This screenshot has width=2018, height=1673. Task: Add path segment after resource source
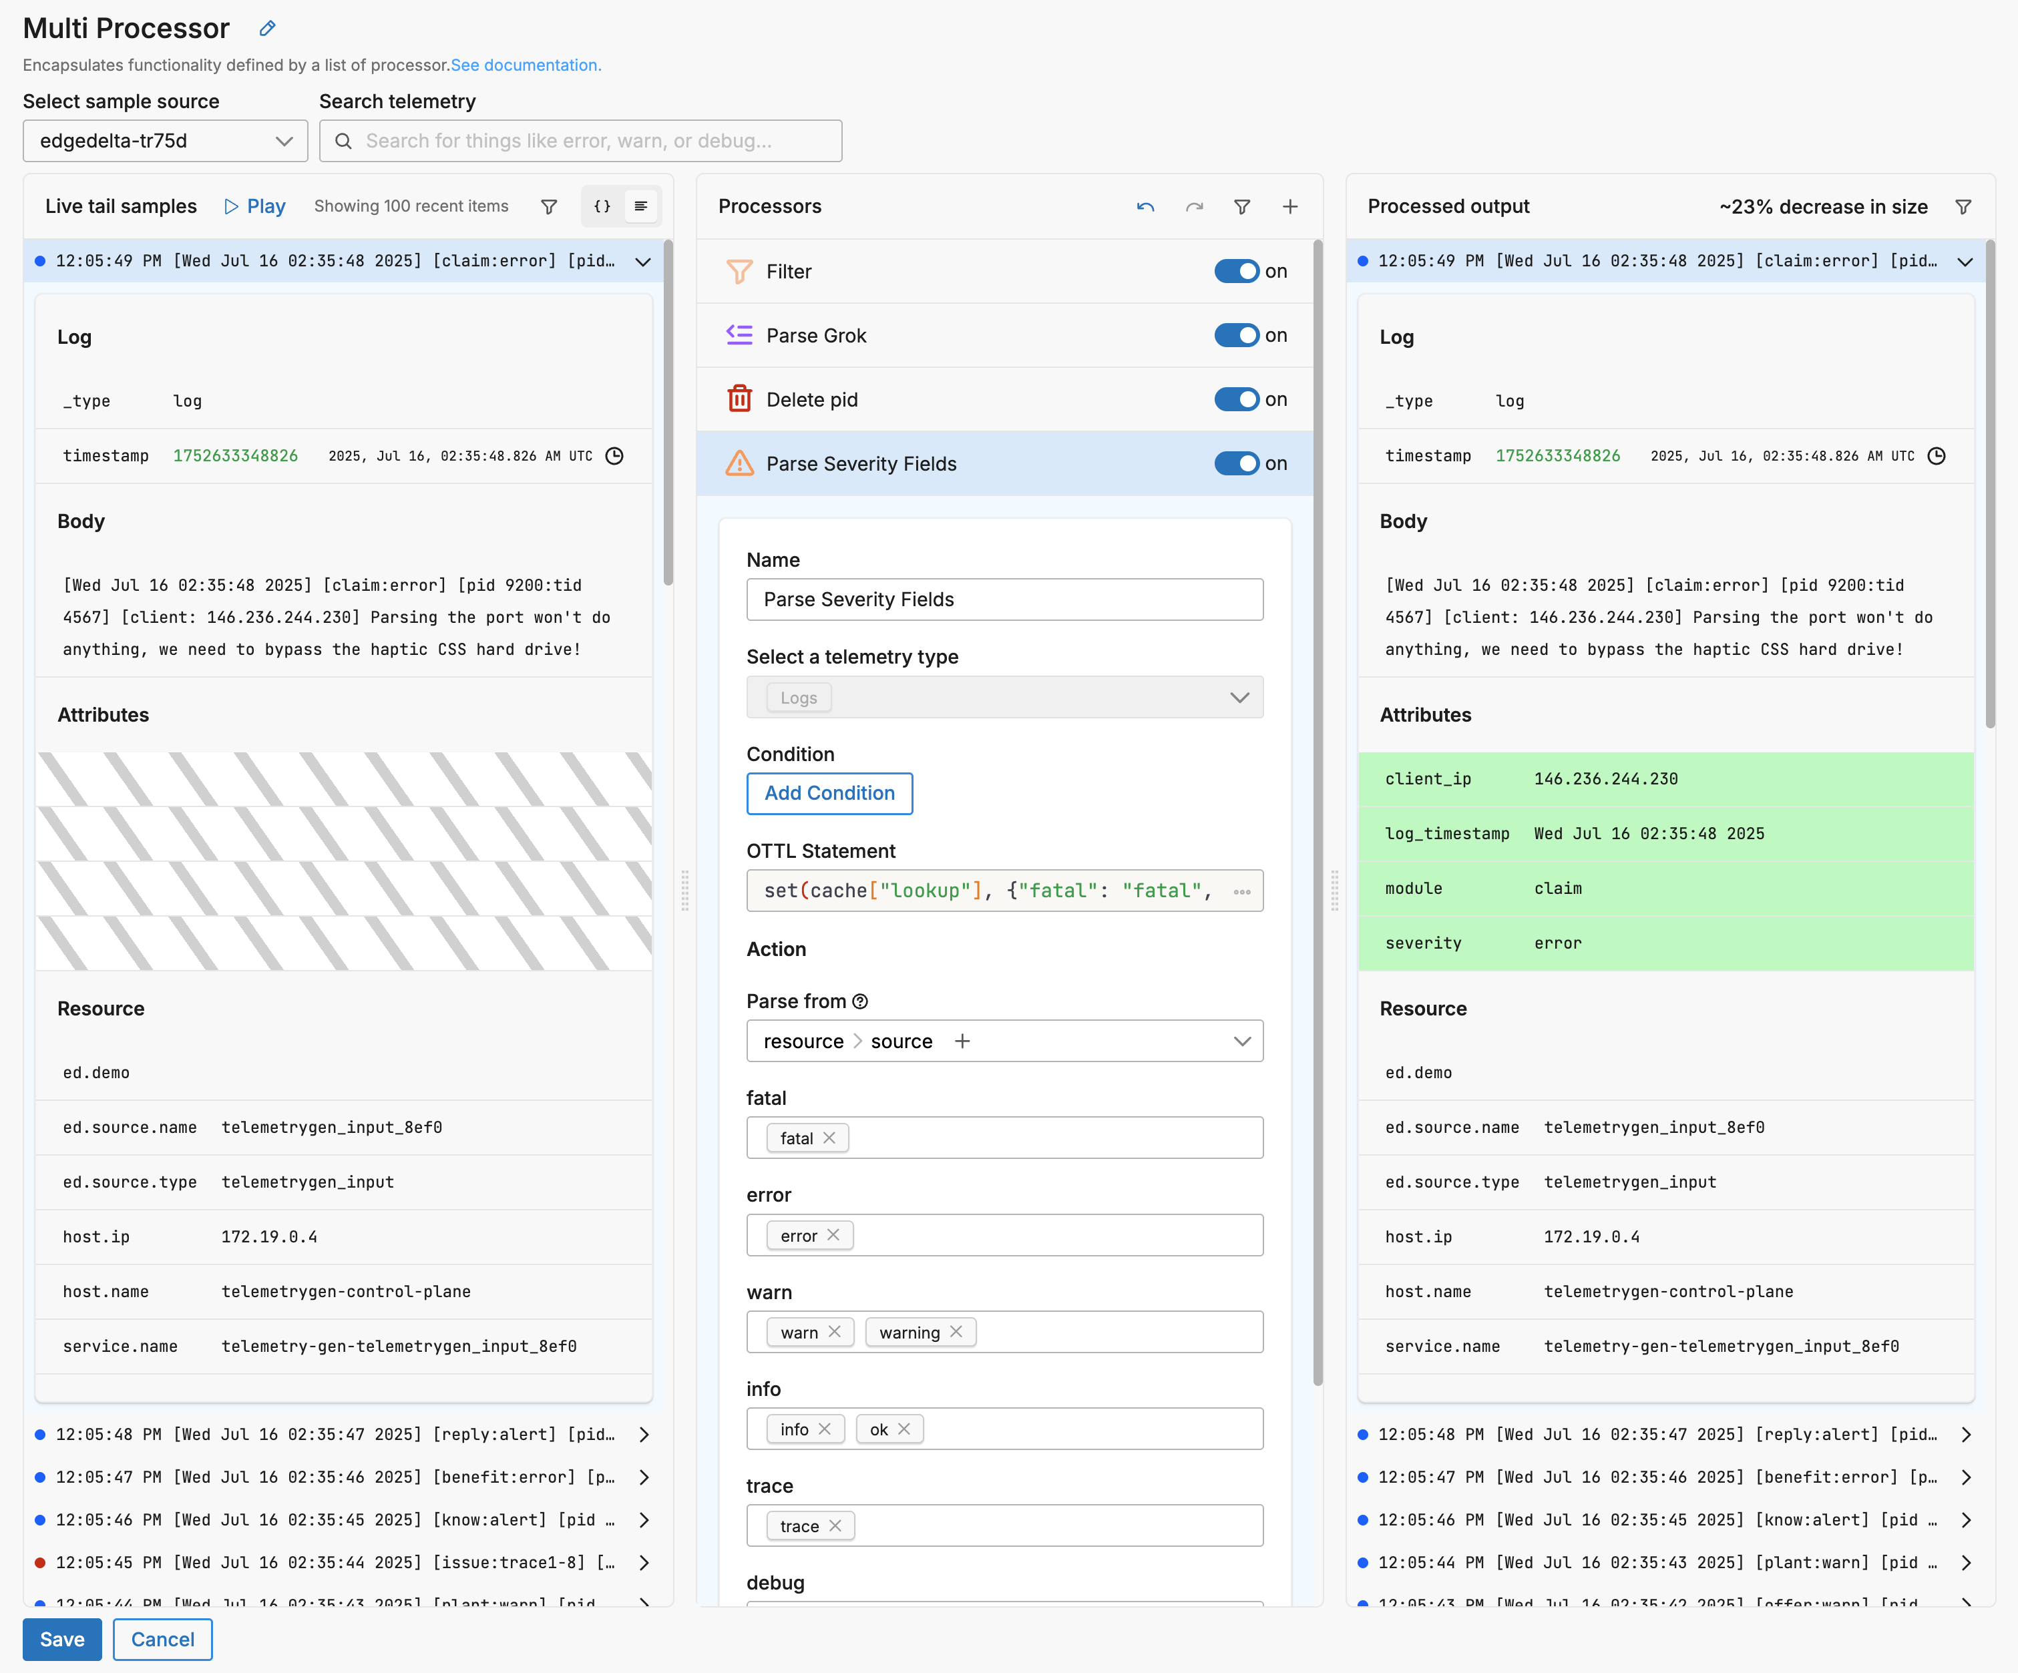(962, 1041)
